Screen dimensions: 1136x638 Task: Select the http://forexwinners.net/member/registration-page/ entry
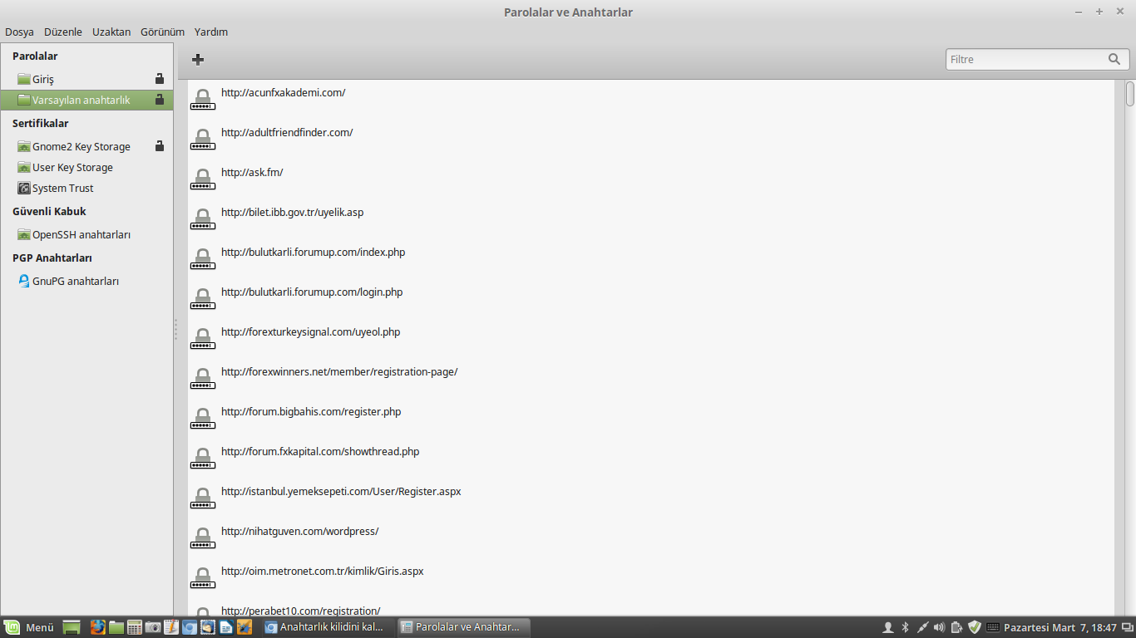click(651, 379)
